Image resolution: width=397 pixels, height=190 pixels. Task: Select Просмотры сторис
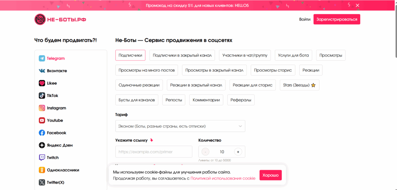click(273, 70)
